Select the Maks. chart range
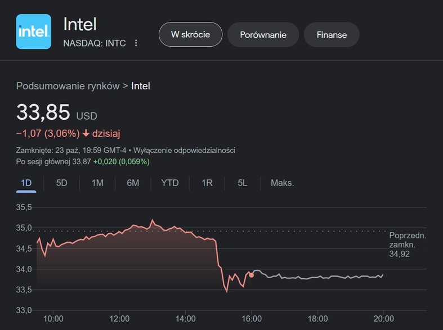The height and width of the screenshot is (330, 443). (282, 183)
